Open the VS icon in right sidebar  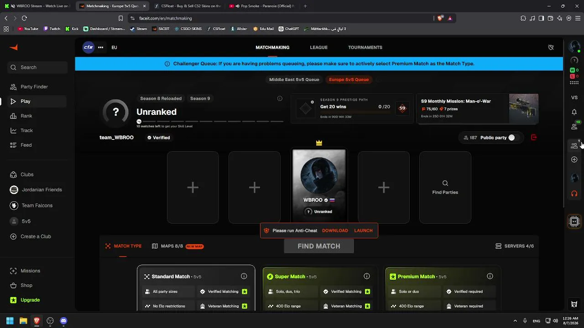(574, 97)
